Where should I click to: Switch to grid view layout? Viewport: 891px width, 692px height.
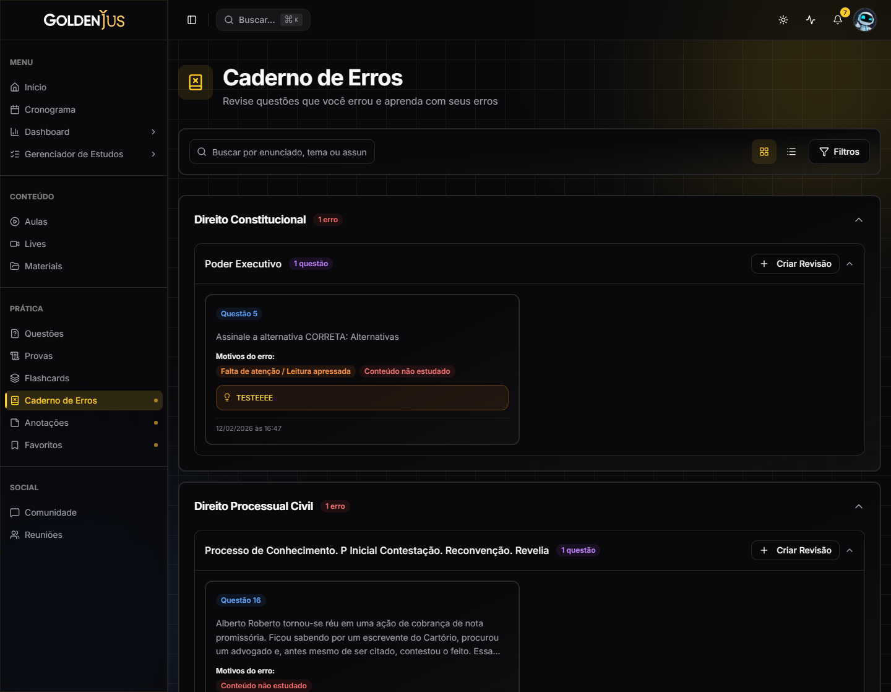tap(764, 152)
